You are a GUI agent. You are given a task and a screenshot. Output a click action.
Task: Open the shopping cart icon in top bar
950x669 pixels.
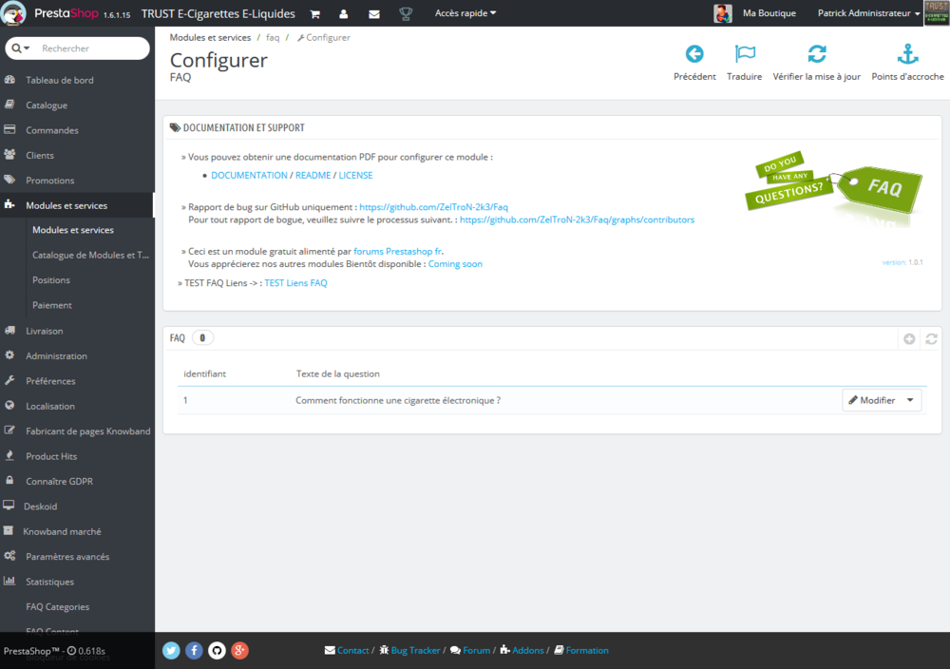(x=313, y=13)
